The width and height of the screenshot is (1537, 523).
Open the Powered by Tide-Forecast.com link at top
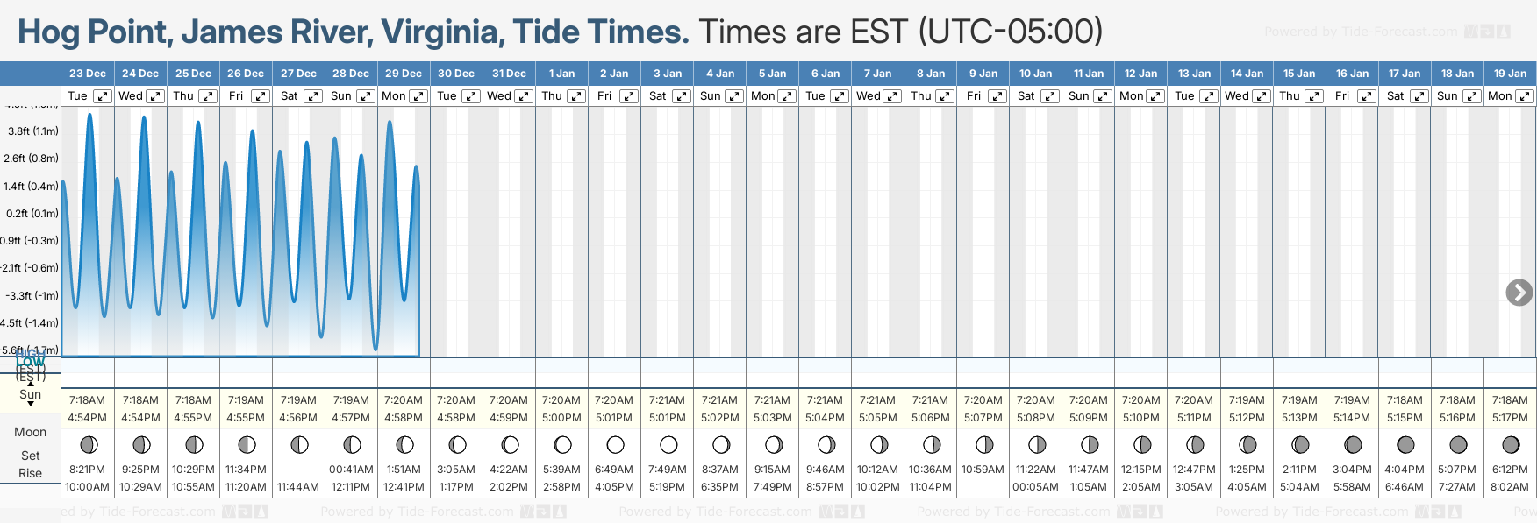click(x=1362, y=32)
